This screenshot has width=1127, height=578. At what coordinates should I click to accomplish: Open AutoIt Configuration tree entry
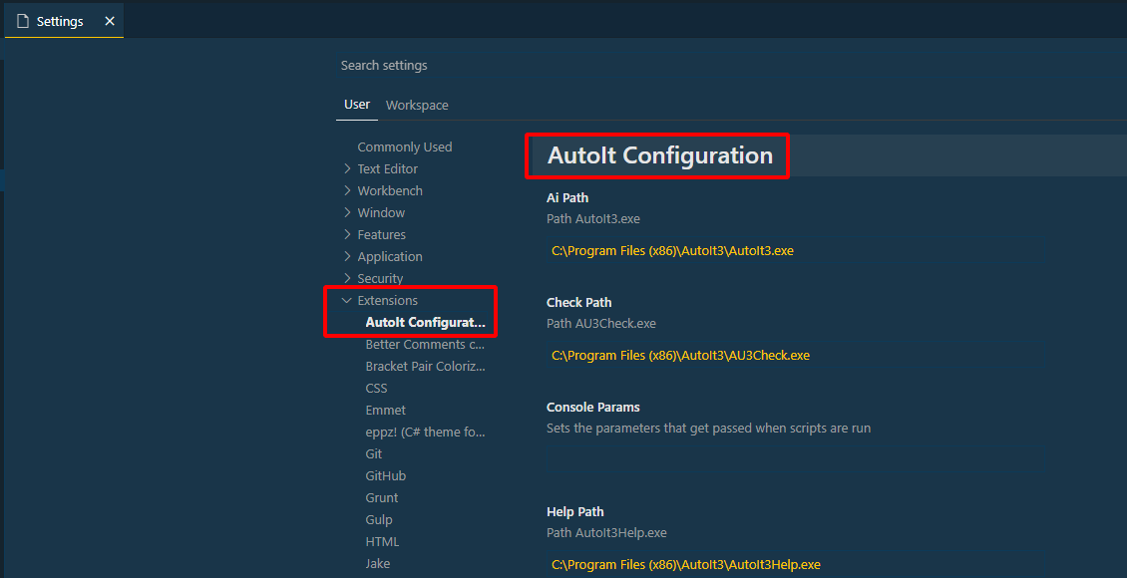[x=426, y=323]
